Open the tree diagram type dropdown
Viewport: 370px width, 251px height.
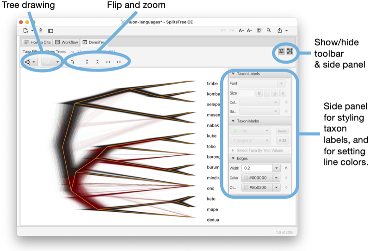[x=30, y=62]
